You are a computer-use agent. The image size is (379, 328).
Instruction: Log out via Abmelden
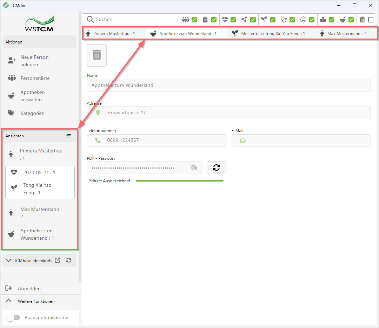pos(29,288)
